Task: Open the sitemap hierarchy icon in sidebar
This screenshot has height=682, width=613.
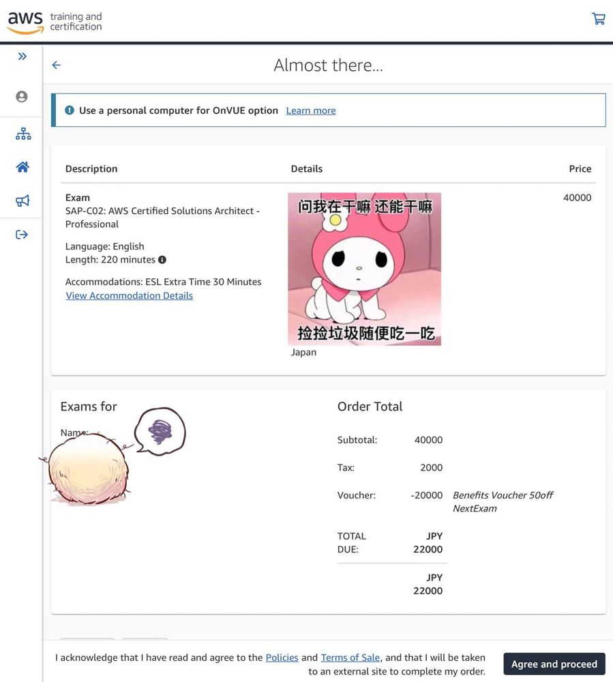Action: click(23, 134)
